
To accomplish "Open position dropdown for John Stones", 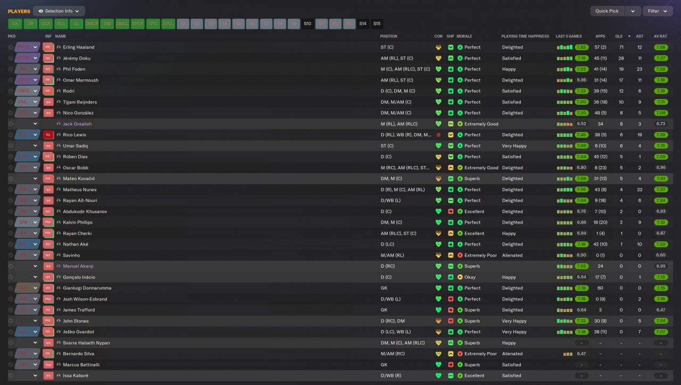I will (36, 321).
